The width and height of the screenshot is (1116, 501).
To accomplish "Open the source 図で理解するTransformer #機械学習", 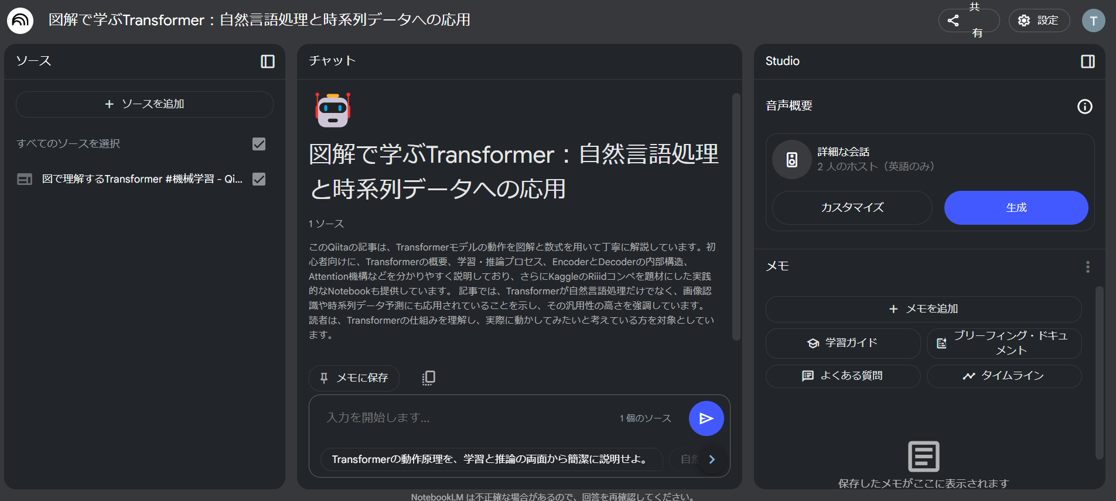I will (x=142, y=179).
